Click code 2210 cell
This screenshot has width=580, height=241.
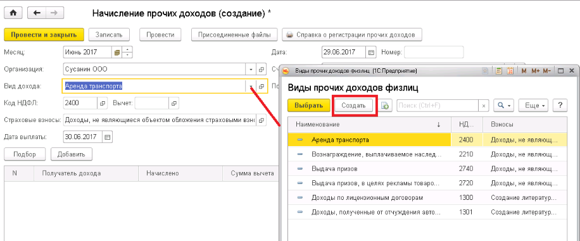coord(467,154)
